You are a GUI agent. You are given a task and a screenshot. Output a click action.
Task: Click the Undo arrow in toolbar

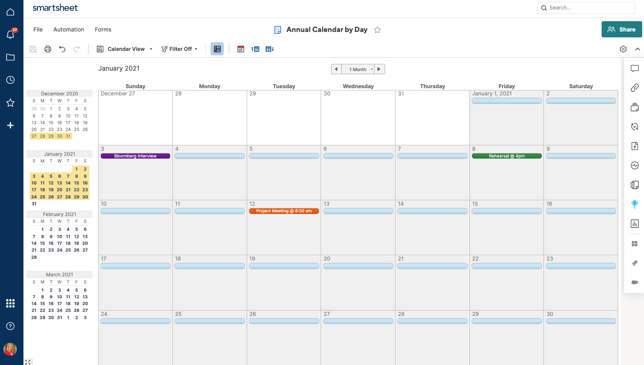pos(62,49)
